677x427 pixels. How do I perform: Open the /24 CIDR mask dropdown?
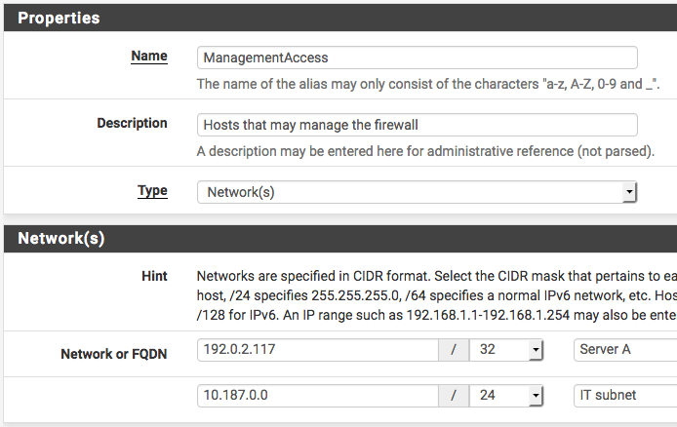(506, 395)
